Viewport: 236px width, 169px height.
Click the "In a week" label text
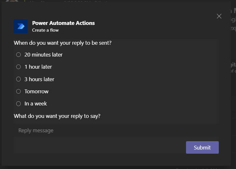pos(36,104)
